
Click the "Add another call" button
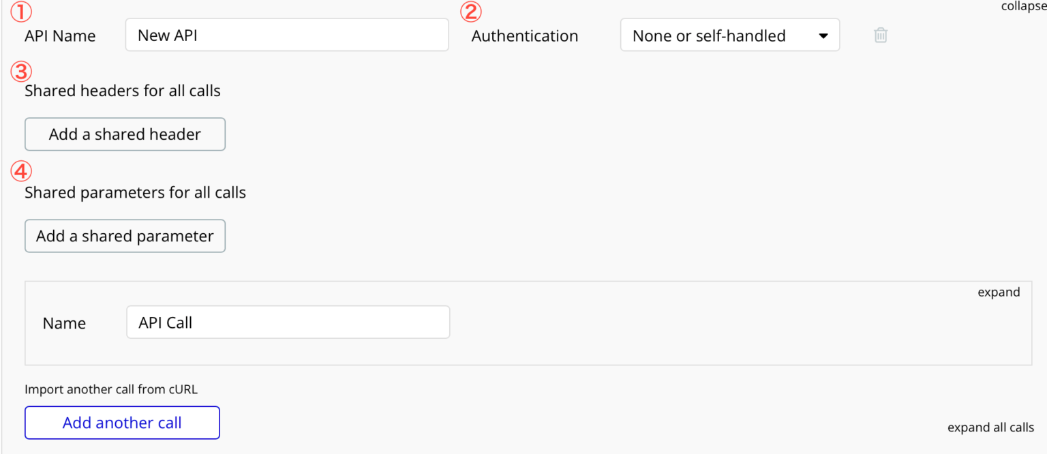pyautogui.click(x=121, y=423)
